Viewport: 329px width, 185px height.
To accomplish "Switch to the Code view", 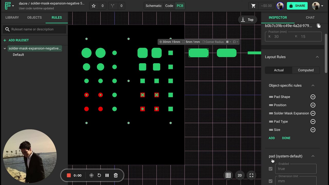I will [169, 6].
